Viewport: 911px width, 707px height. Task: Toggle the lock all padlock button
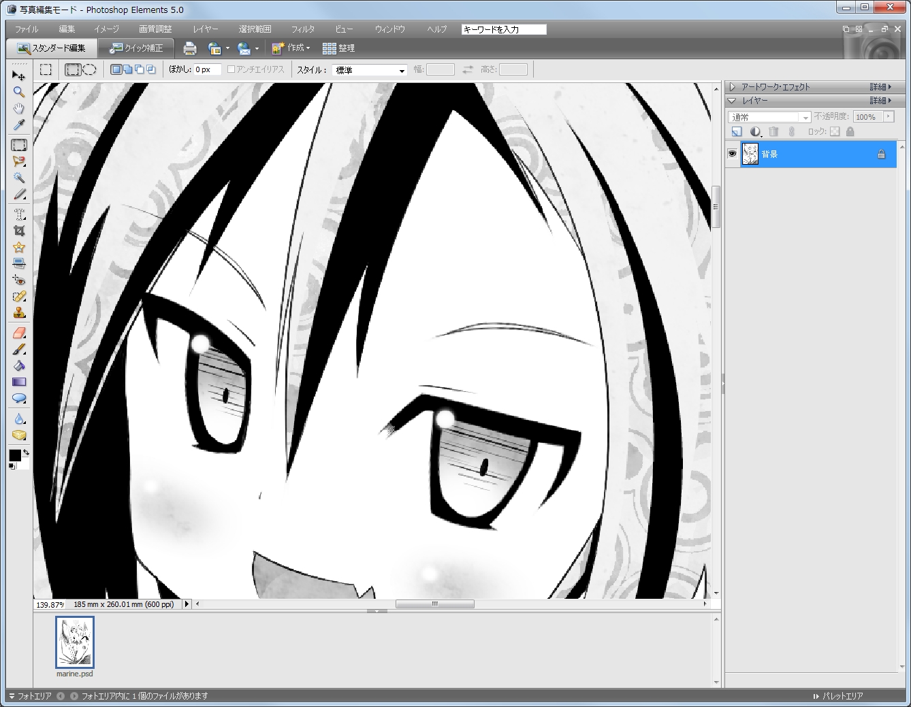850,131
